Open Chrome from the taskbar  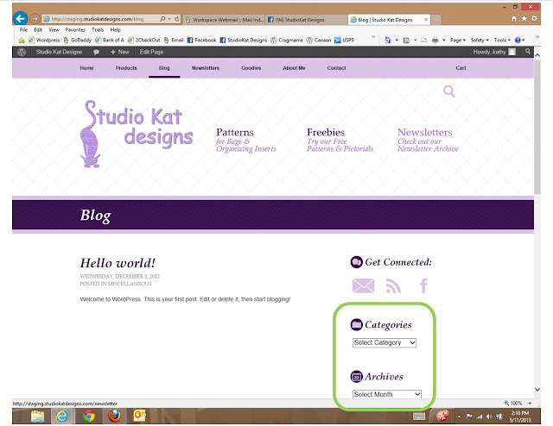(89, 417)
